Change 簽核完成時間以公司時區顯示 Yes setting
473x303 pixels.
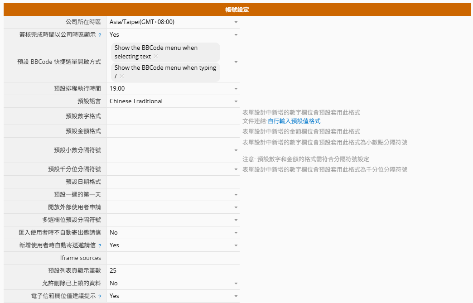point(173,35)
